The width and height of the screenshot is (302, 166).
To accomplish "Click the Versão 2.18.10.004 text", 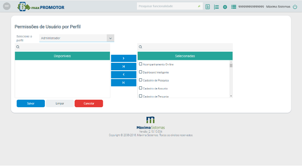I will 151,131.
